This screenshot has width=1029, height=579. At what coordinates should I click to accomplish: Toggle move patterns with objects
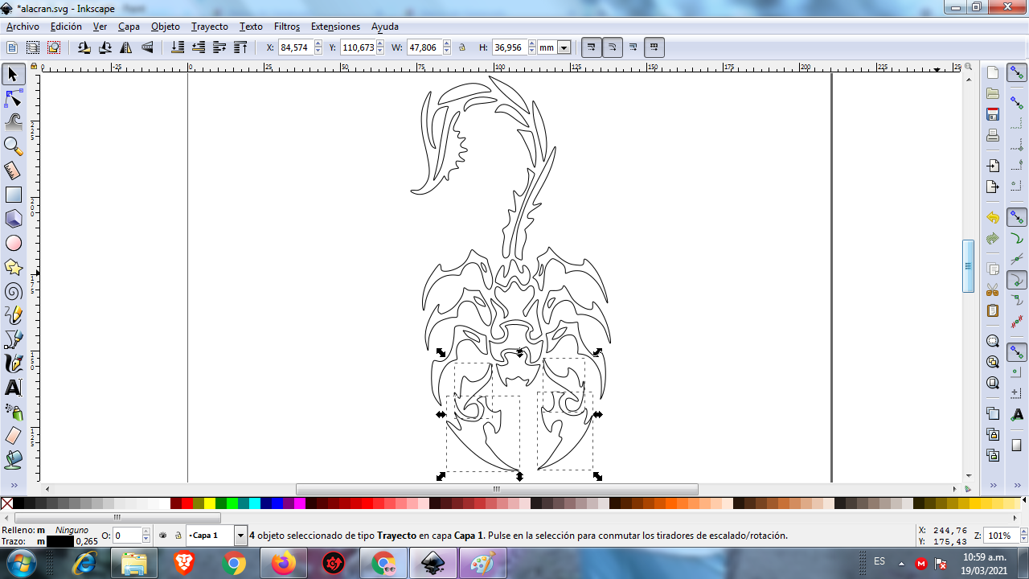(x=654, y=47)
